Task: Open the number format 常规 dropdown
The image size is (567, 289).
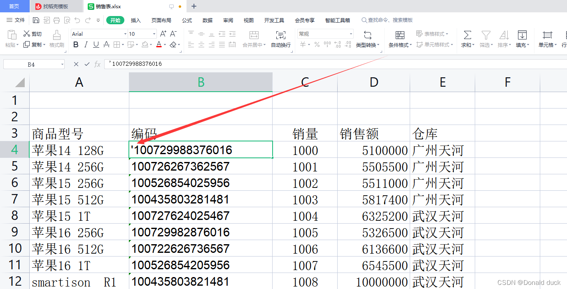Action: pyautogui.click(x=351, y=34)
